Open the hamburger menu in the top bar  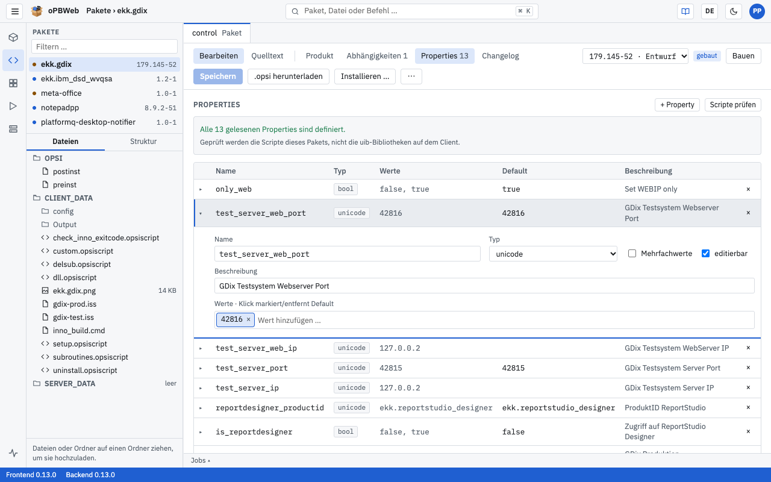click(x=15, y=11)
